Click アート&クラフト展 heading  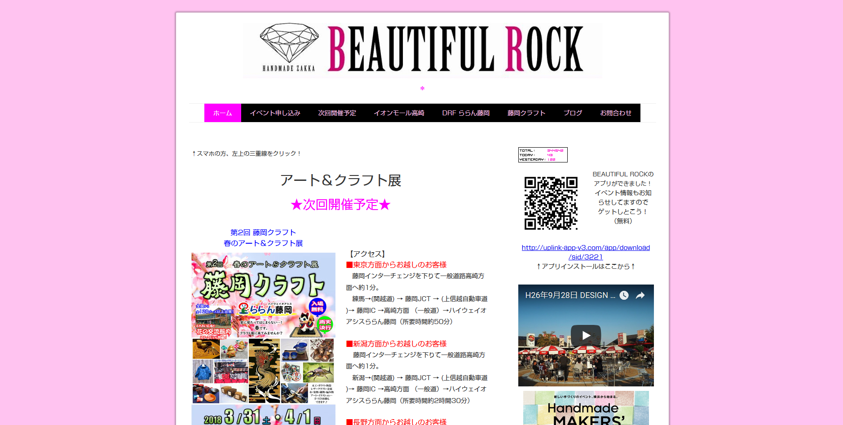(340, 180)
